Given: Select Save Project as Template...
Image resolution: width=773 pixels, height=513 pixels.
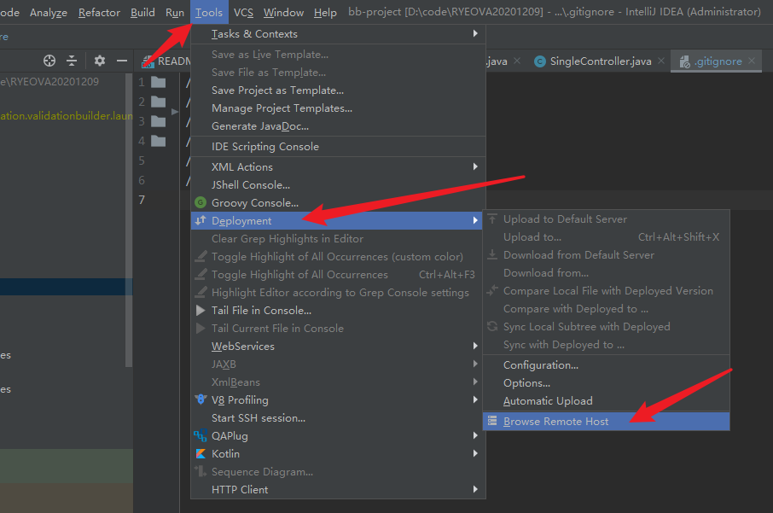Looking at the screenshot, I should point(338,90).
